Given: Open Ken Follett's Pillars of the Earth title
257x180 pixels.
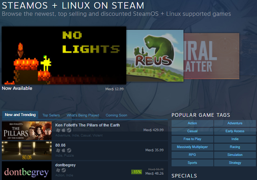Looking at the screenshot, I should click(87, 125).
